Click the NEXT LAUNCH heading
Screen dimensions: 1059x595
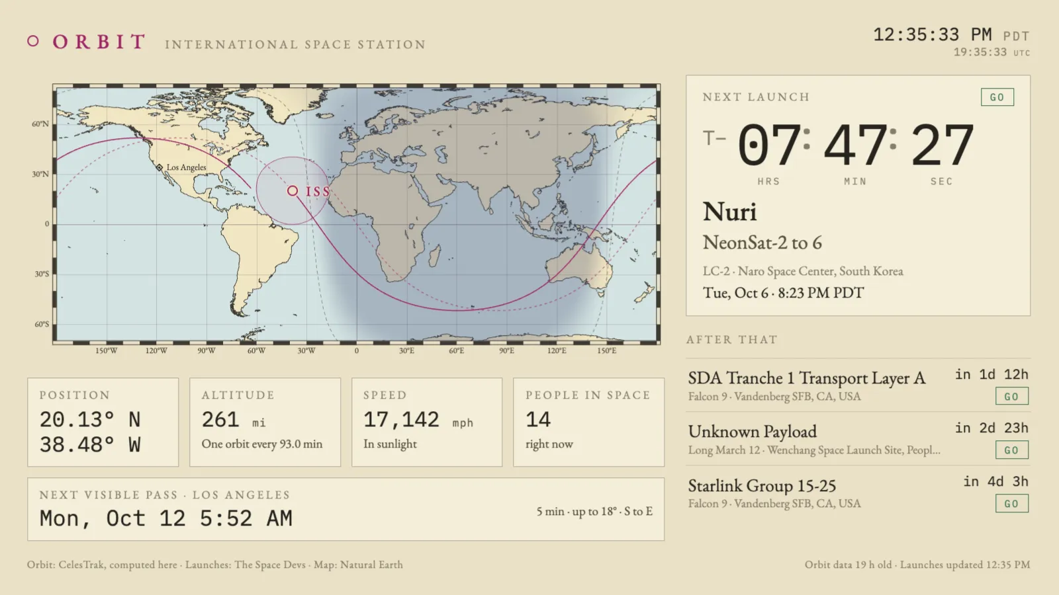[x=756, y=97]
